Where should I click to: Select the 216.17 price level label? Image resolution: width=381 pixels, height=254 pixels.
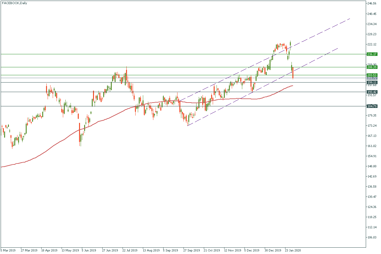click(371, 54)
